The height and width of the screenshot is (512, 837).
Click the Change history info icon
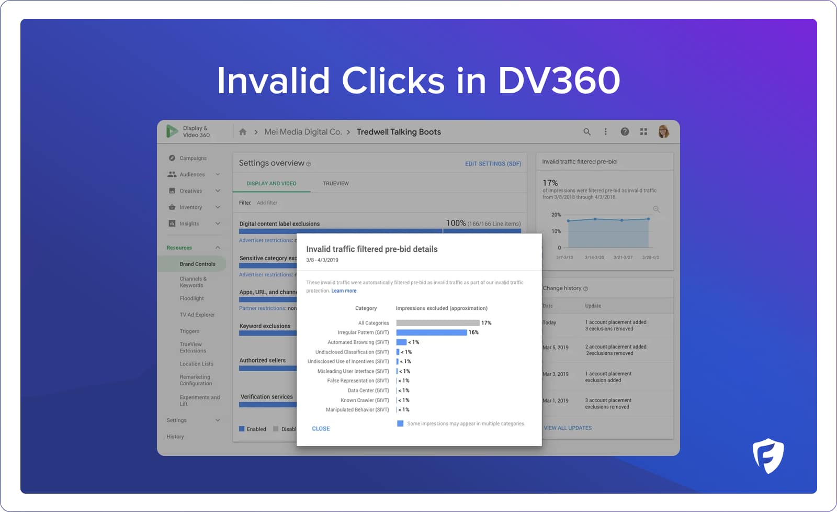pyautogui.click(x=585, y=288)
